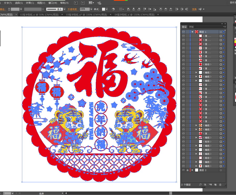Click vertical align top icon
Image resolution: width=236 pixels, height=195 pixels.
tap(144, 9)
